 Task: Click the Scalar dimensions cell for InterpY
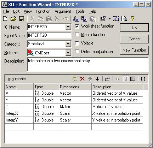75,120
